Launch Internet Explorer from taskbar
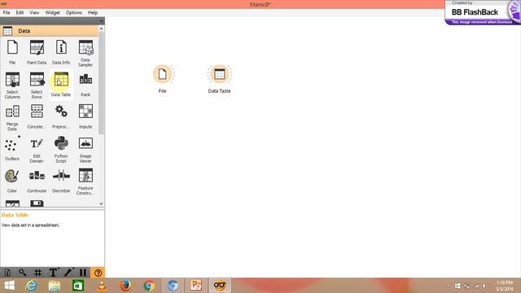 31,286
